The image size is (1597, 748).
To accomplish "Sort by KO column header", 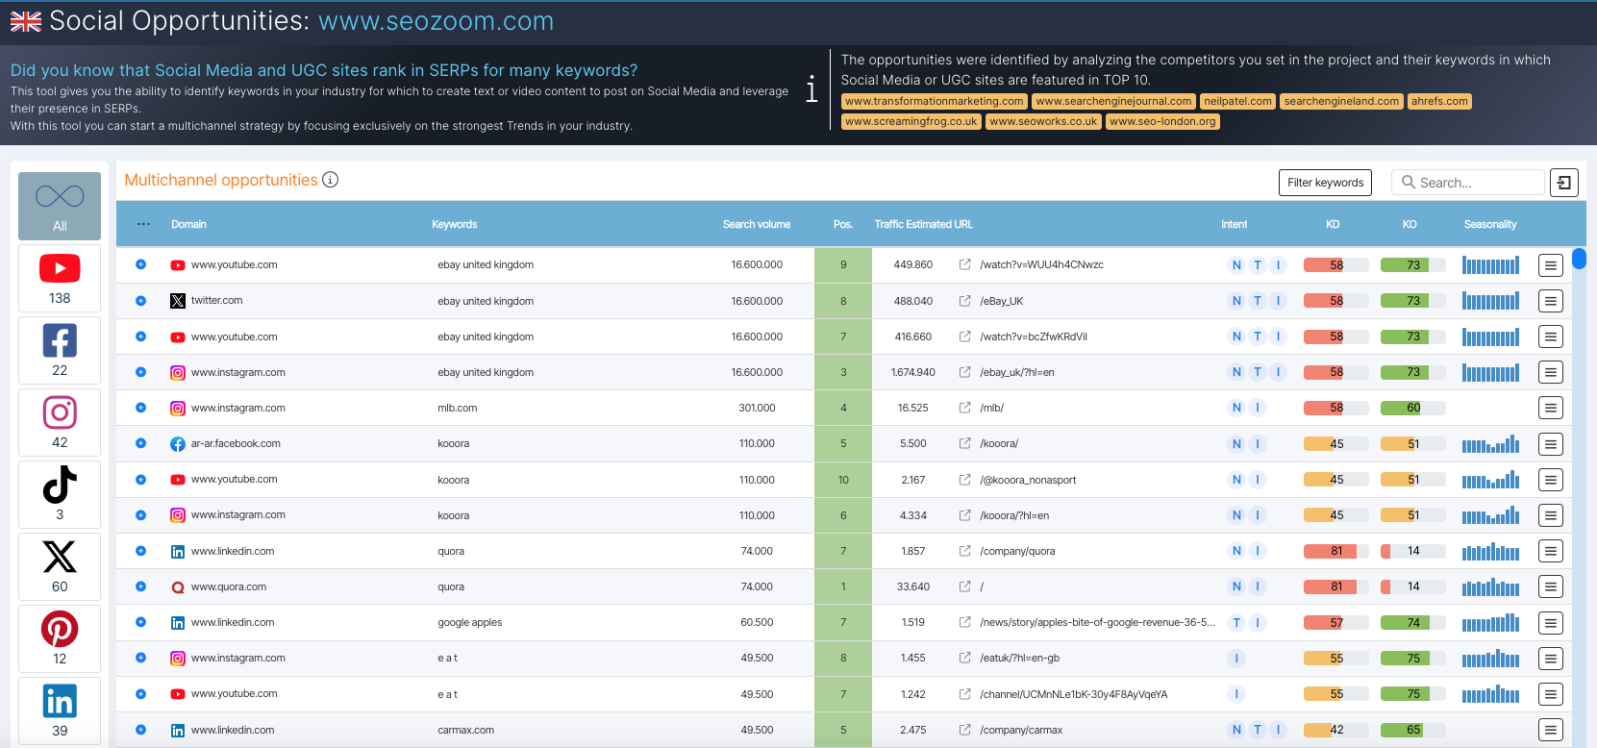I will (1410, 224).
